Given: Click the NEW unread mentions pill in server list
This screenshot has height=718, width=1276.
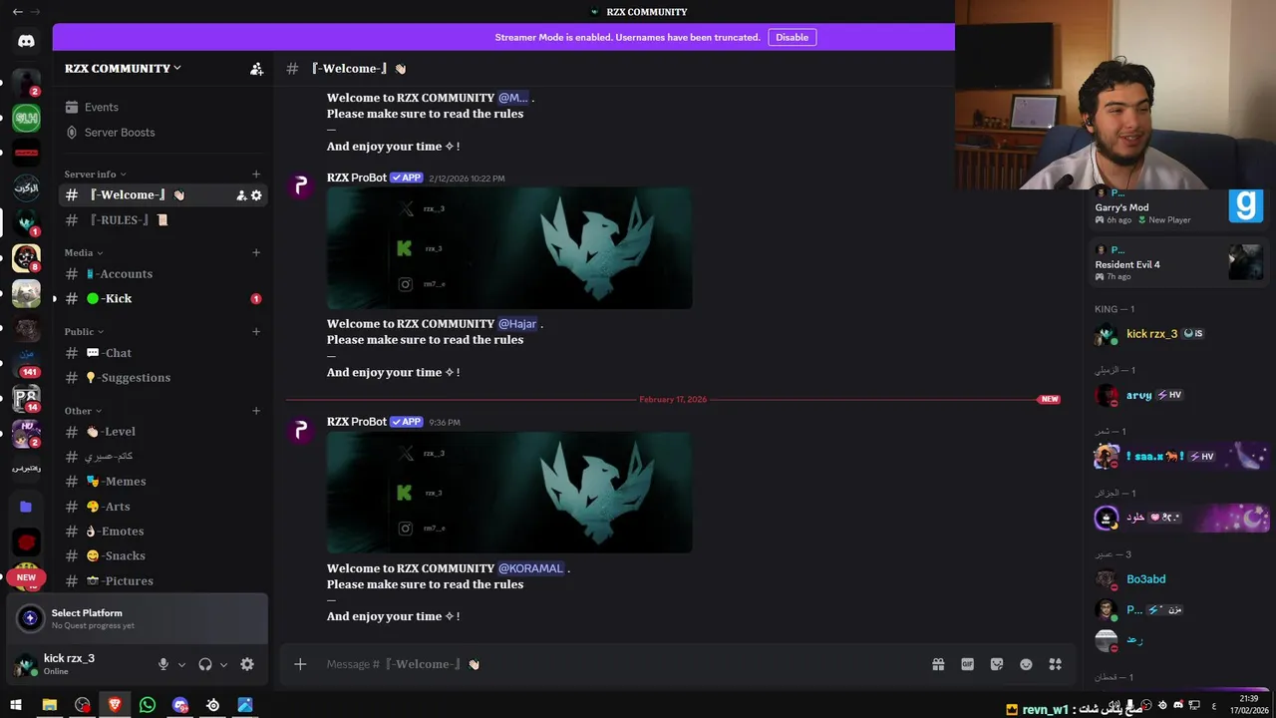Looking at the screenshot, I should pos(26,577).
